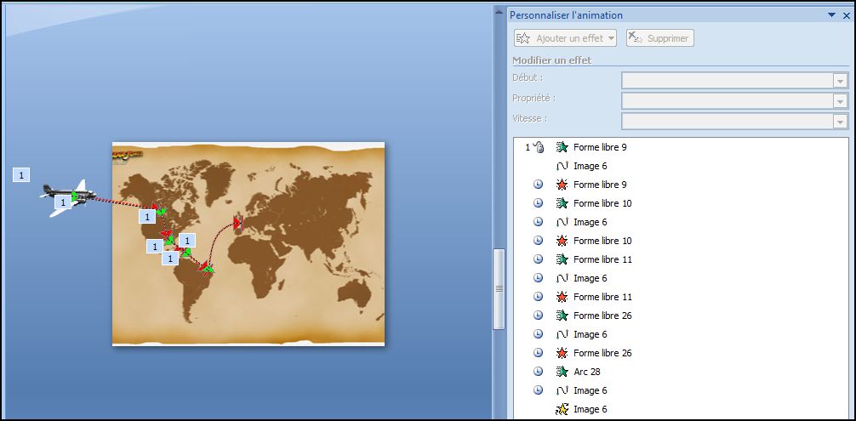Click clock icon beside Forme libre 26 exit
Image resolution: width=856 pixels, height=421 pixels.
point(539,353)
